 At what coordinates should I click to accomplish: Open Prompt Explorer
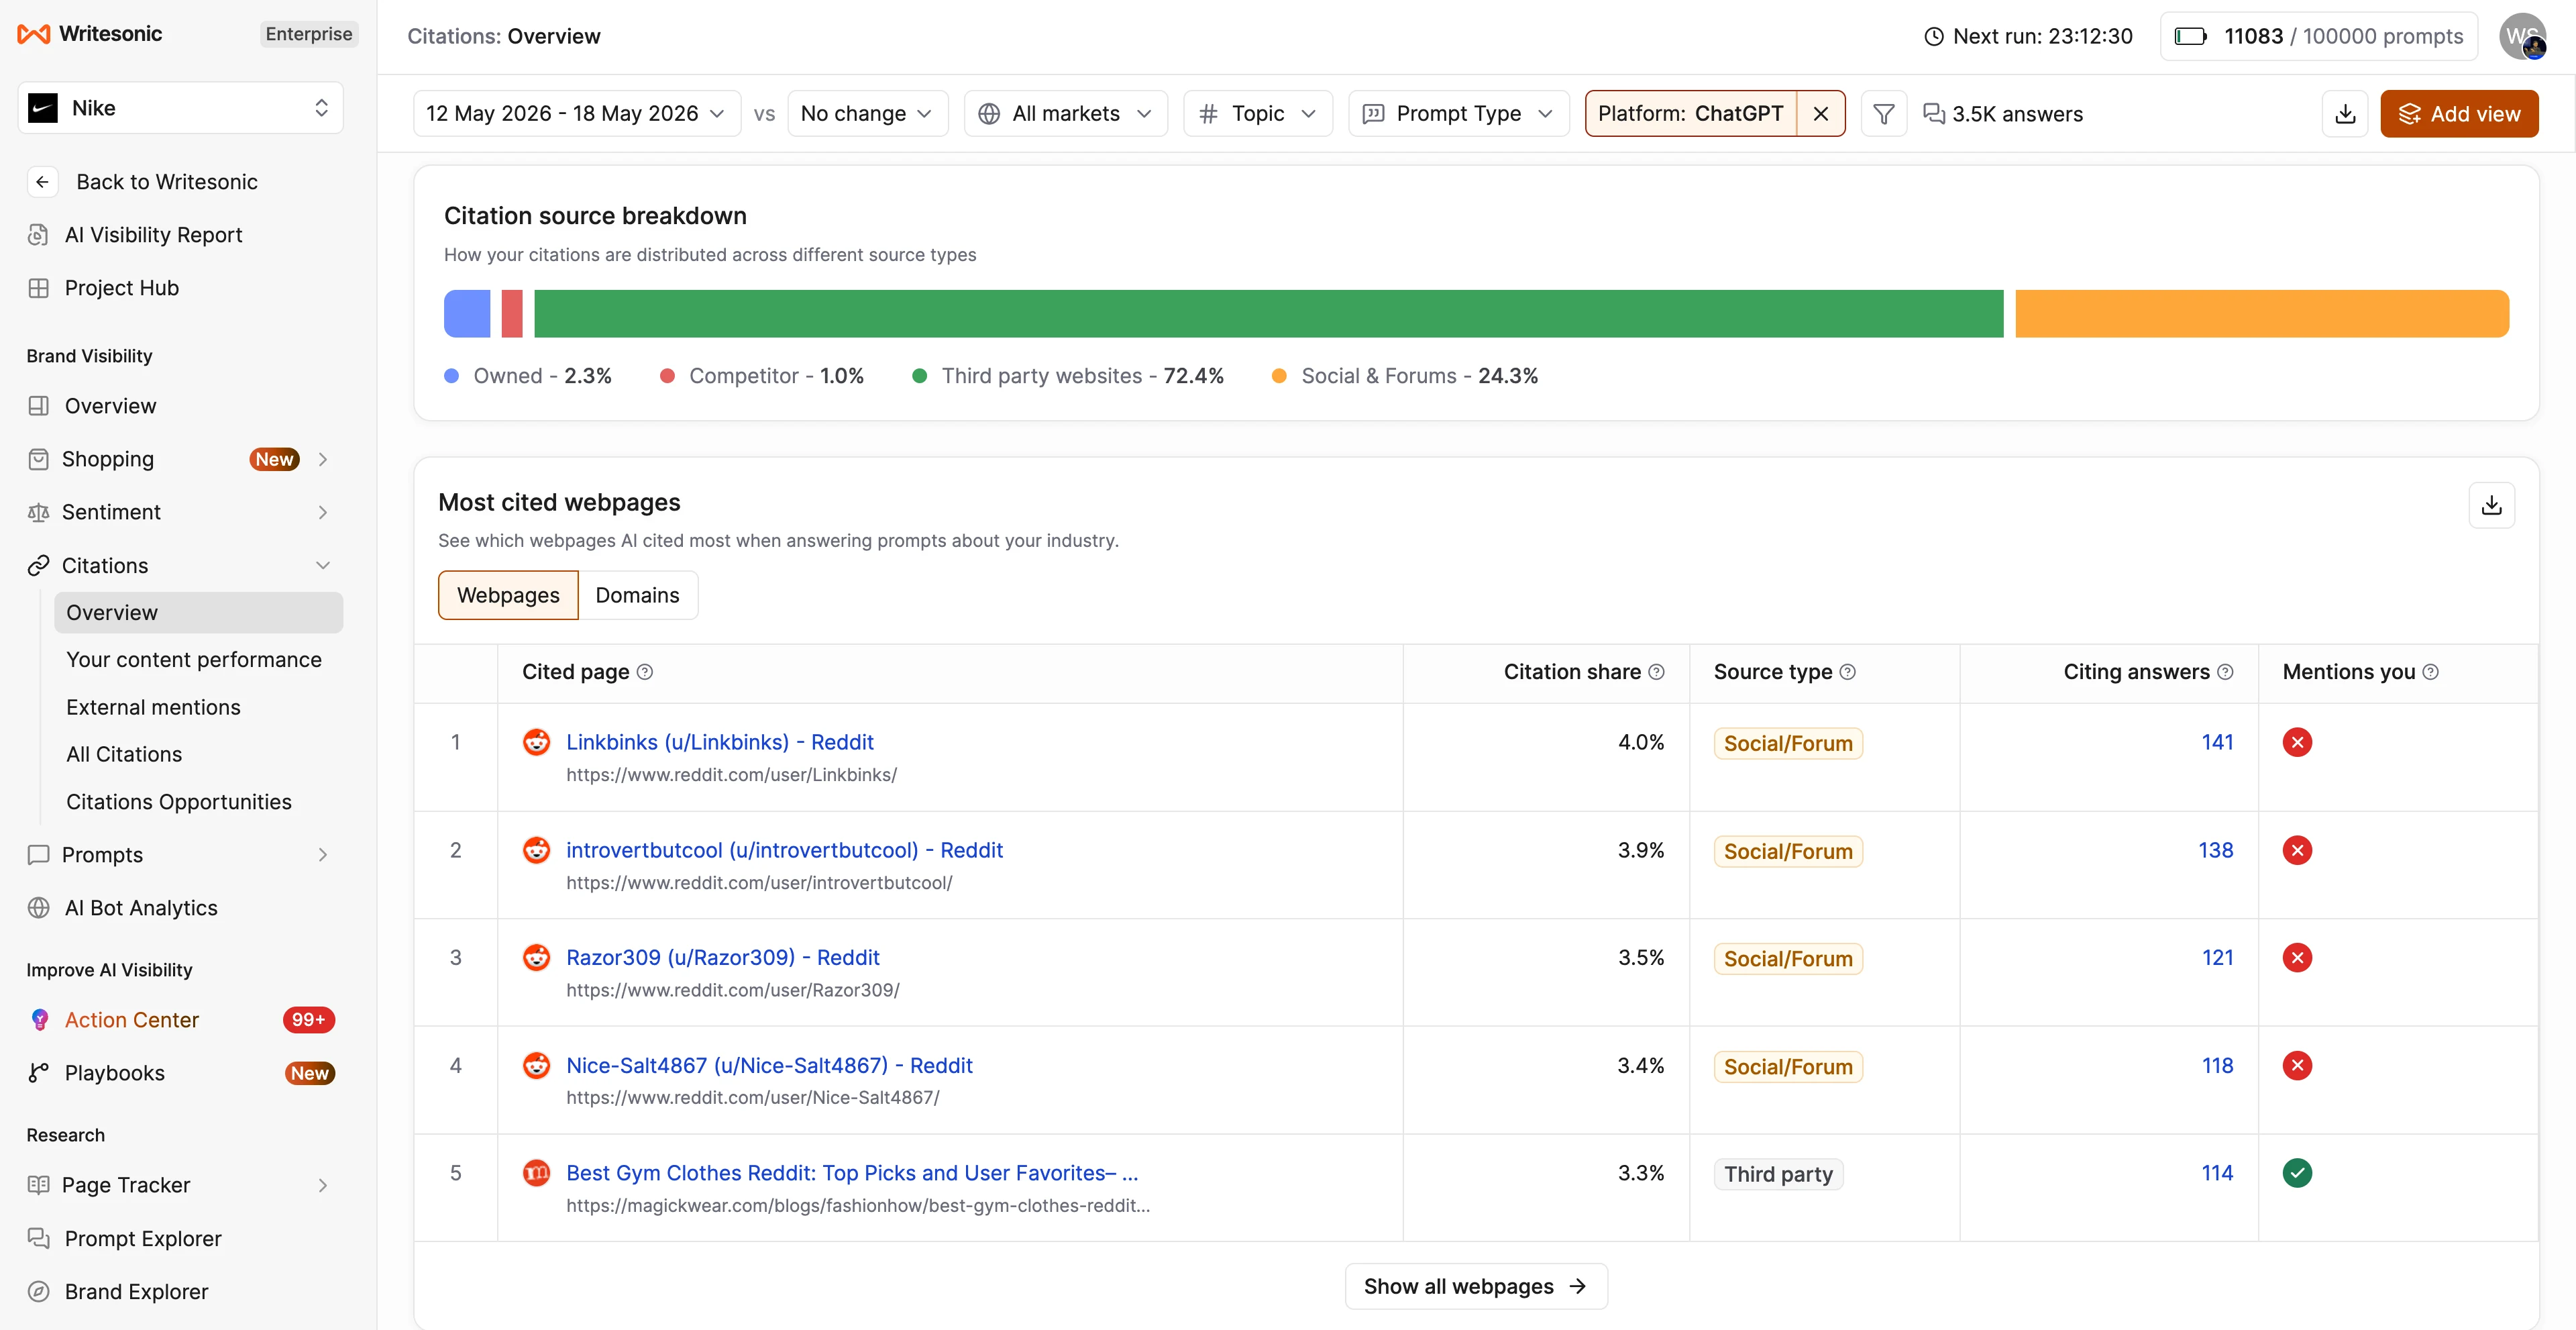[143, 1239]
